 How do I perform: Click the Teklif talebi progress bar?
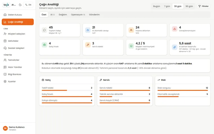coord(67,90)
